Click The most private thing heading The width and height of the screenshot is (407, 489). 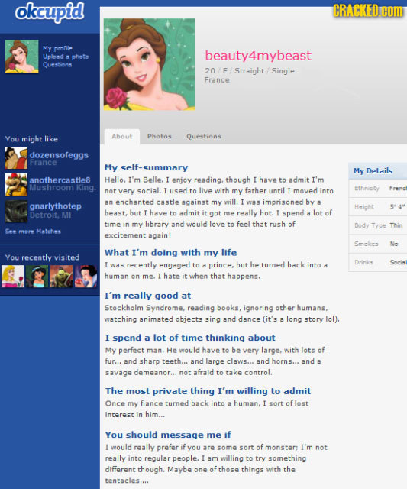tap(208, 391)
